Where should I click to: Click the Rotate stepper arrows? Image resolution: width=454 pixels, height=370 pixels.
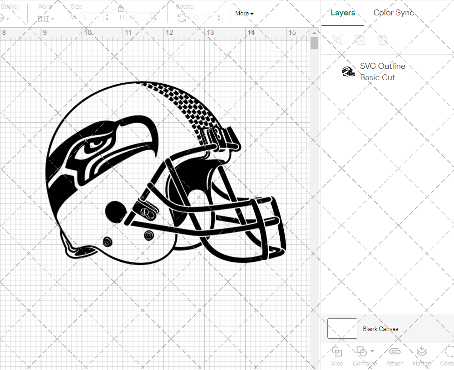tap(219, 18)
